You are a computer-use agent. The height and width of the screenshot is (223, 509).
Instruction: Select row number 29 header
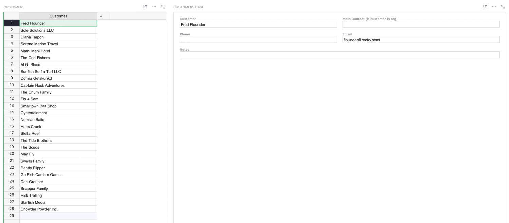[12, 216]
